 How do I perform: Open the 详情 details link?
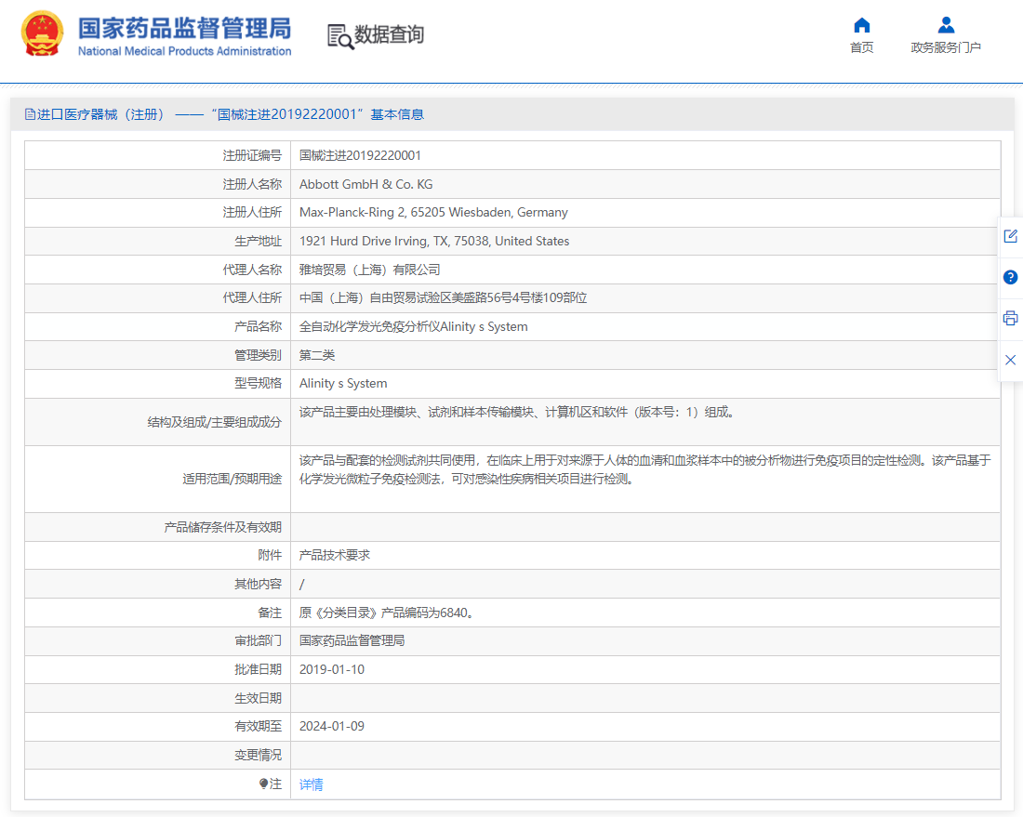pyautogui.click(x=312, y=784)
